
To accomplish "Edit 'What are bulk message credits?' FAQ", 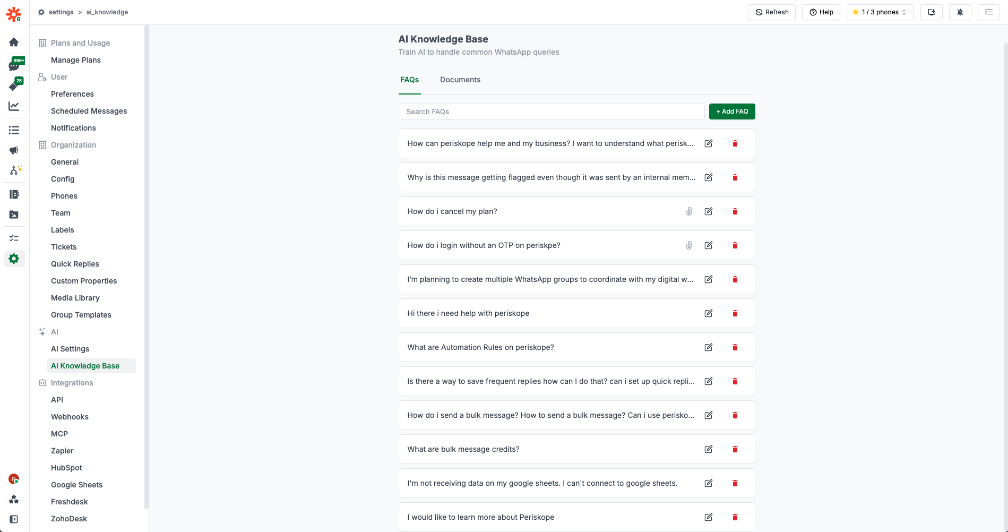I will (x=708, y=449).
